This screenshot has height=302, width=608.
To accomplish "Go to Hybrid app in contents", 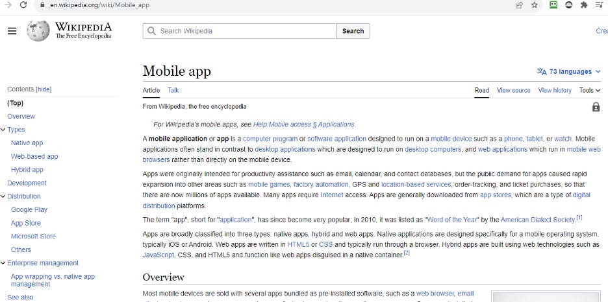I will [27, 169].
